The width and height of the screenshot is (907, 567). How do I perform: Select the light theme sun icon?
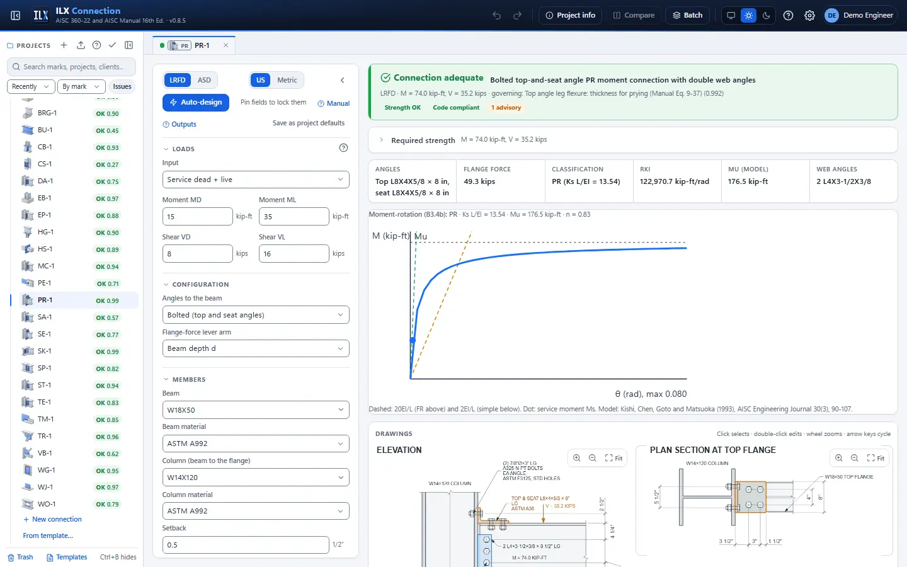pos(748,15)
